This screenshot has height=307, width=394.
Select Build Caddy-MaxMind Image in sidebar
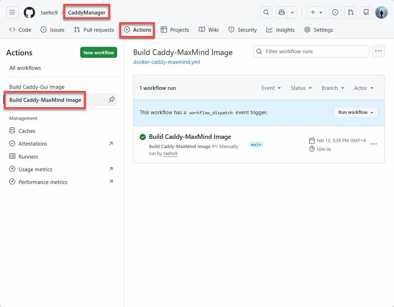(x=45, y=100)
